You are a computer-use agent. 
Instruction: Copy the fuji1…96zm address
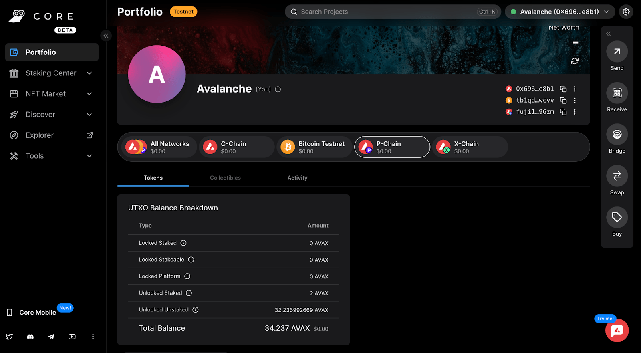pyautogui.click(x=563, y=112)
